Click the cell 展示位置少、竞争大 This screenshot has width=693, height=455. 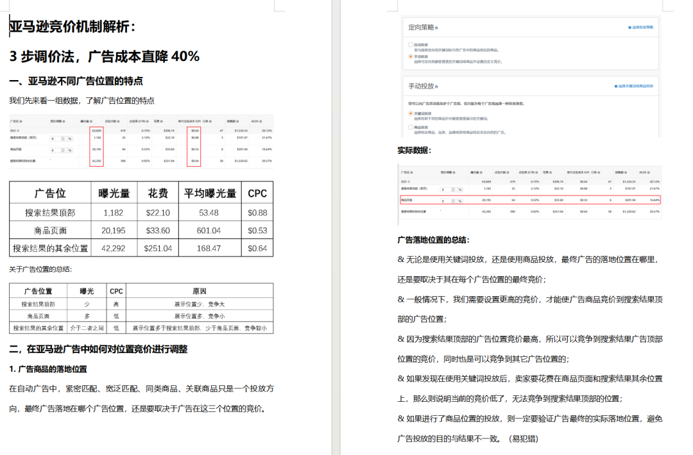(x=200, y=304)
